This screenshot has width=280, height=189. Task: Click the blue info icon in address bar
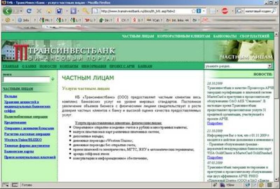coord(198,11)
